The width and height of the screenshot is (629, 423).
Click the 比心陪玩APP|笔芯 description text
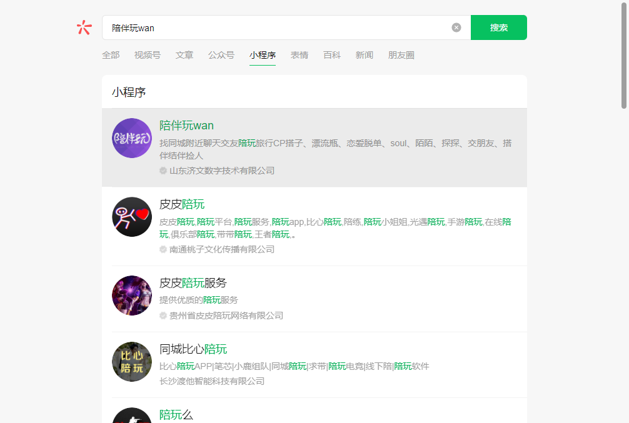(x=294, y=366)
